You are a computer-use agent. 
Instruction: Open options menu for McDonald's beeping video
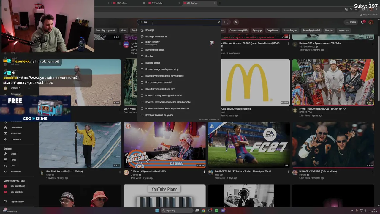289,109
